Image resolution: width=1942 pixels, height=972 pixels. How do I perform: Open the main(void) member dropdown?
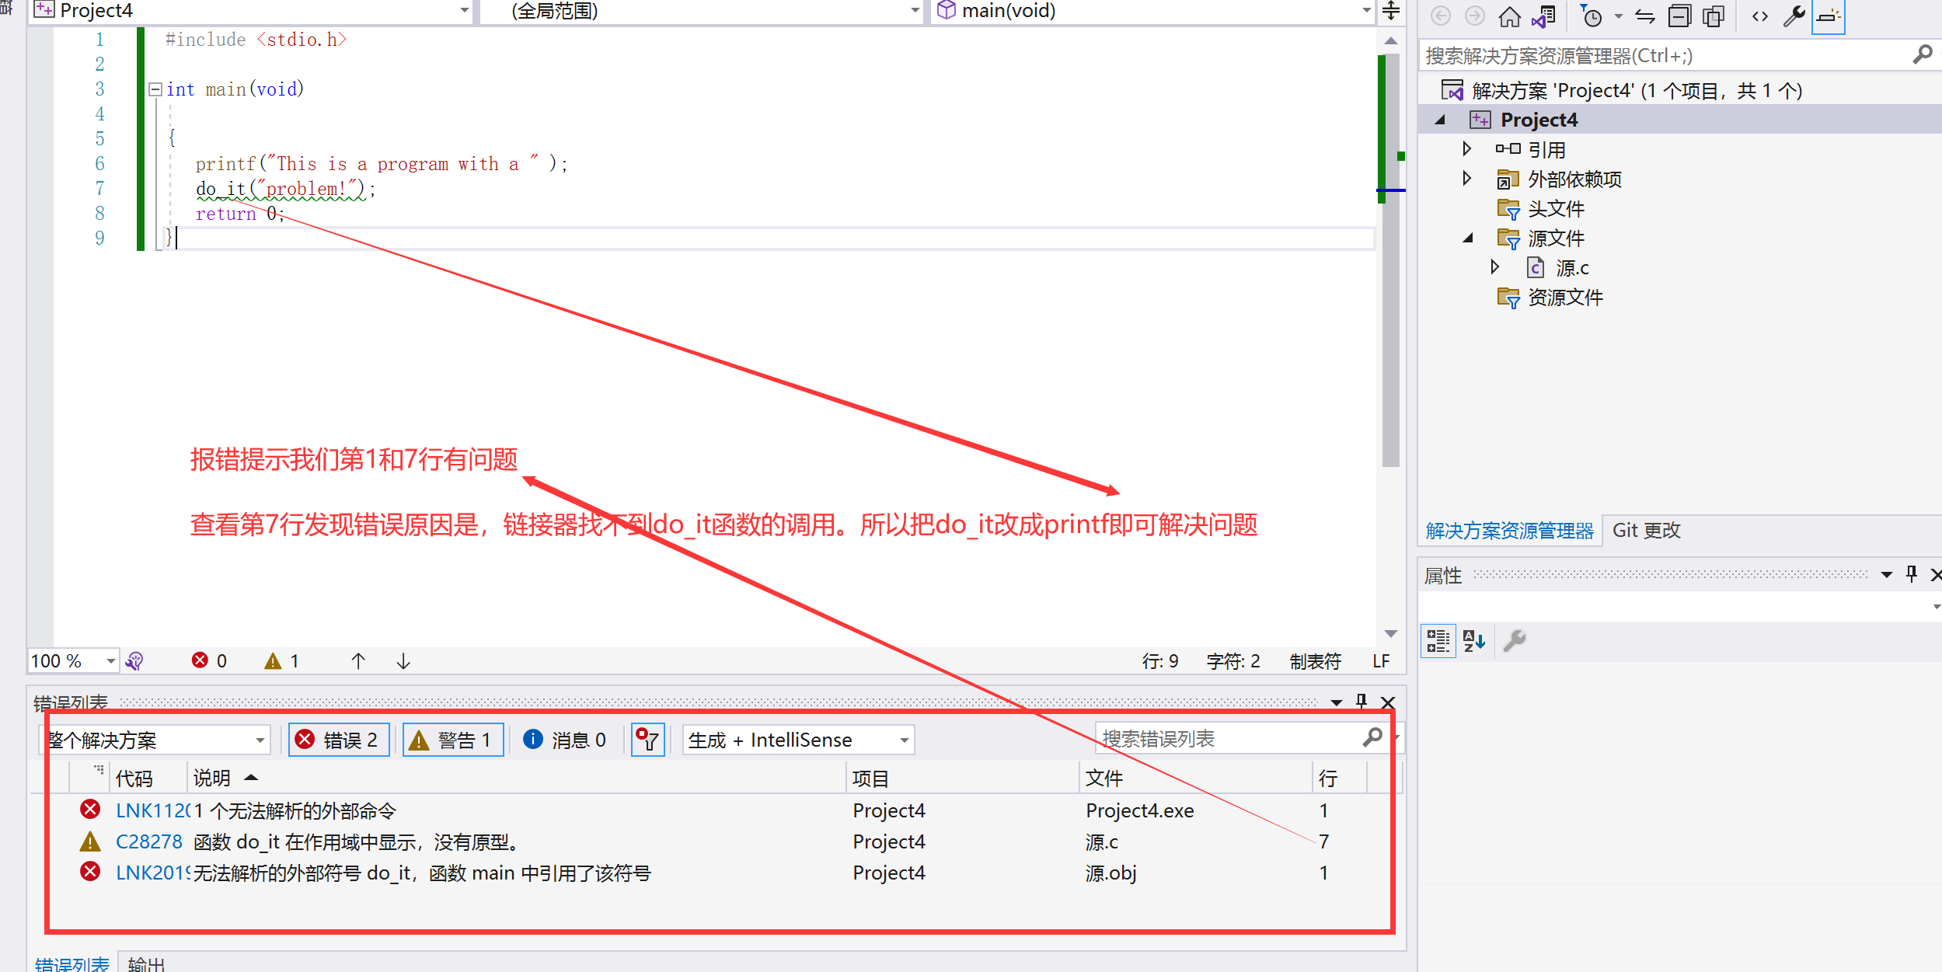(1367, 11)
